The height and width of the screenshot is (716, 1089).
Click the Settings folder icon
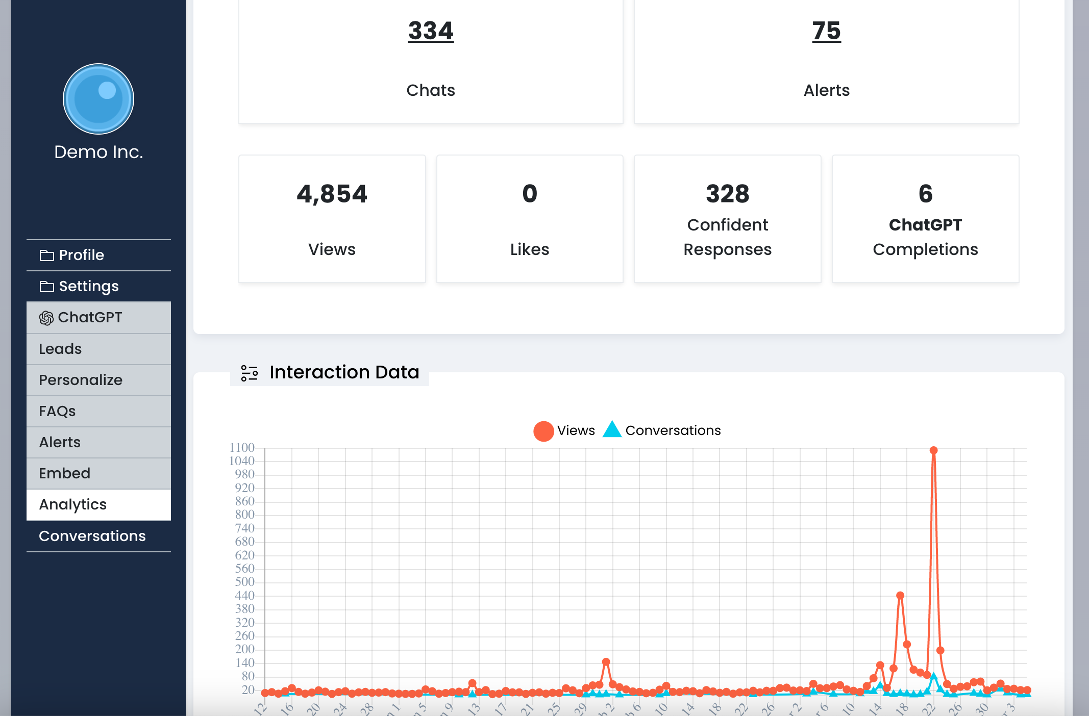pos(47,287)
